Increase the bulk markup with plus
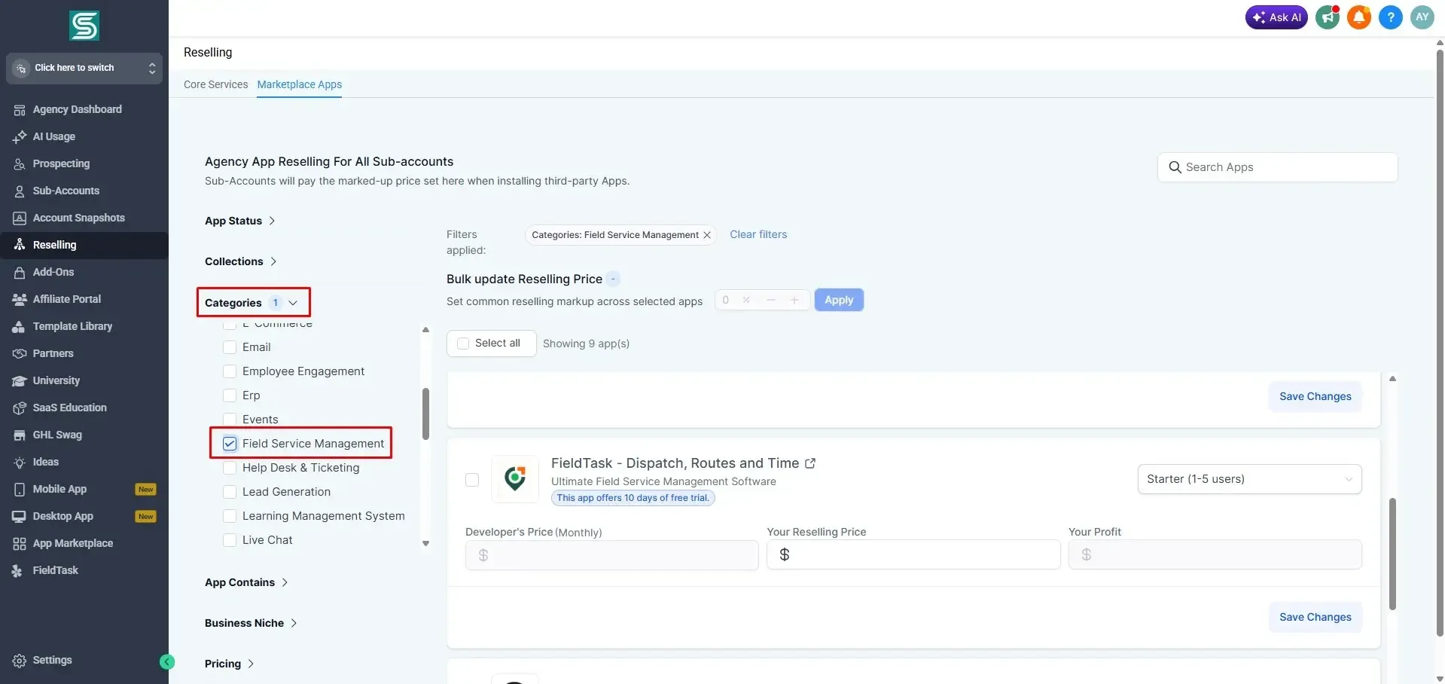Screen dimensions: 1445x684 pyautogui.click(x=794, y=300)
